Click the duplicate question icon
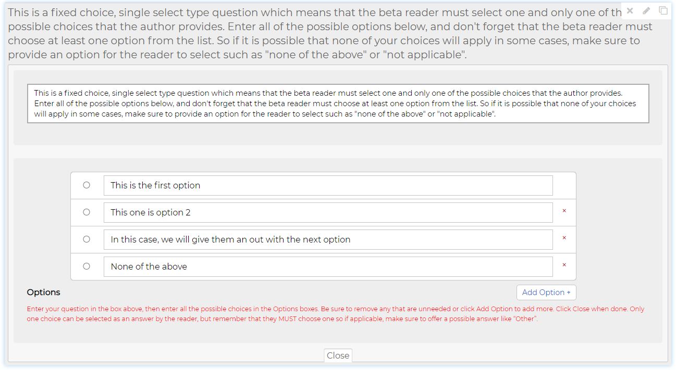 pos(663,11)
